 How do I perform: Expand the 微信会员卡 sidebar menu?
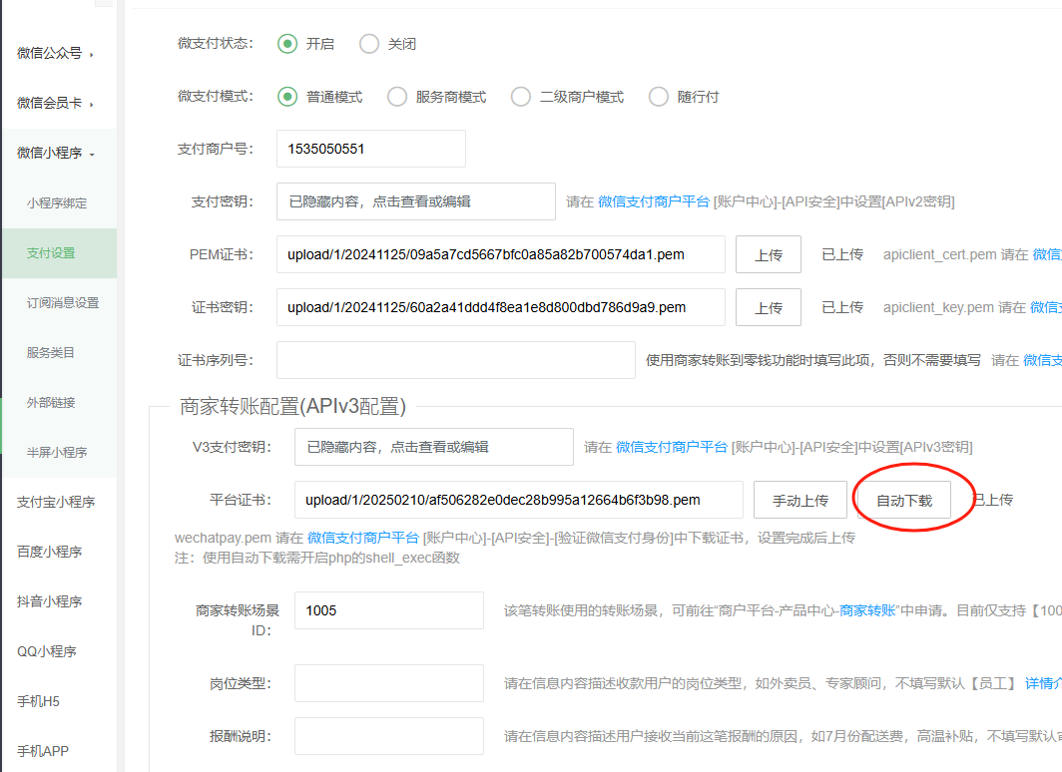[x=55, y=104]
